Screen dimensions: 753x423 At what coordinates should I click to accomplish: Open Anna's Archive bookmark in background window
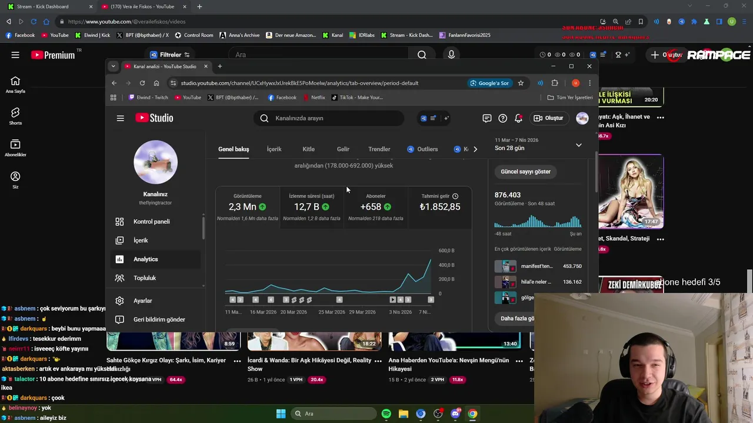[239, 35]
